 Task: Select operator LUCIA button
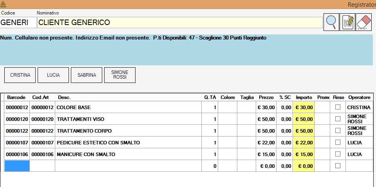(x=53, y=75)
